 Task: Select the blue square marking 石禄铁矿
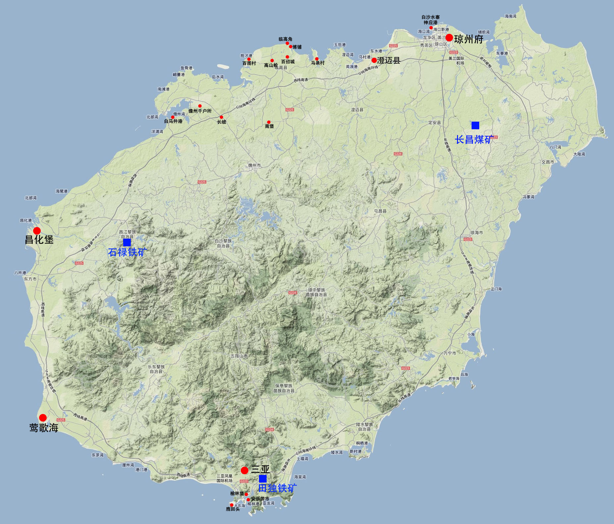click(x=127, y=243)
